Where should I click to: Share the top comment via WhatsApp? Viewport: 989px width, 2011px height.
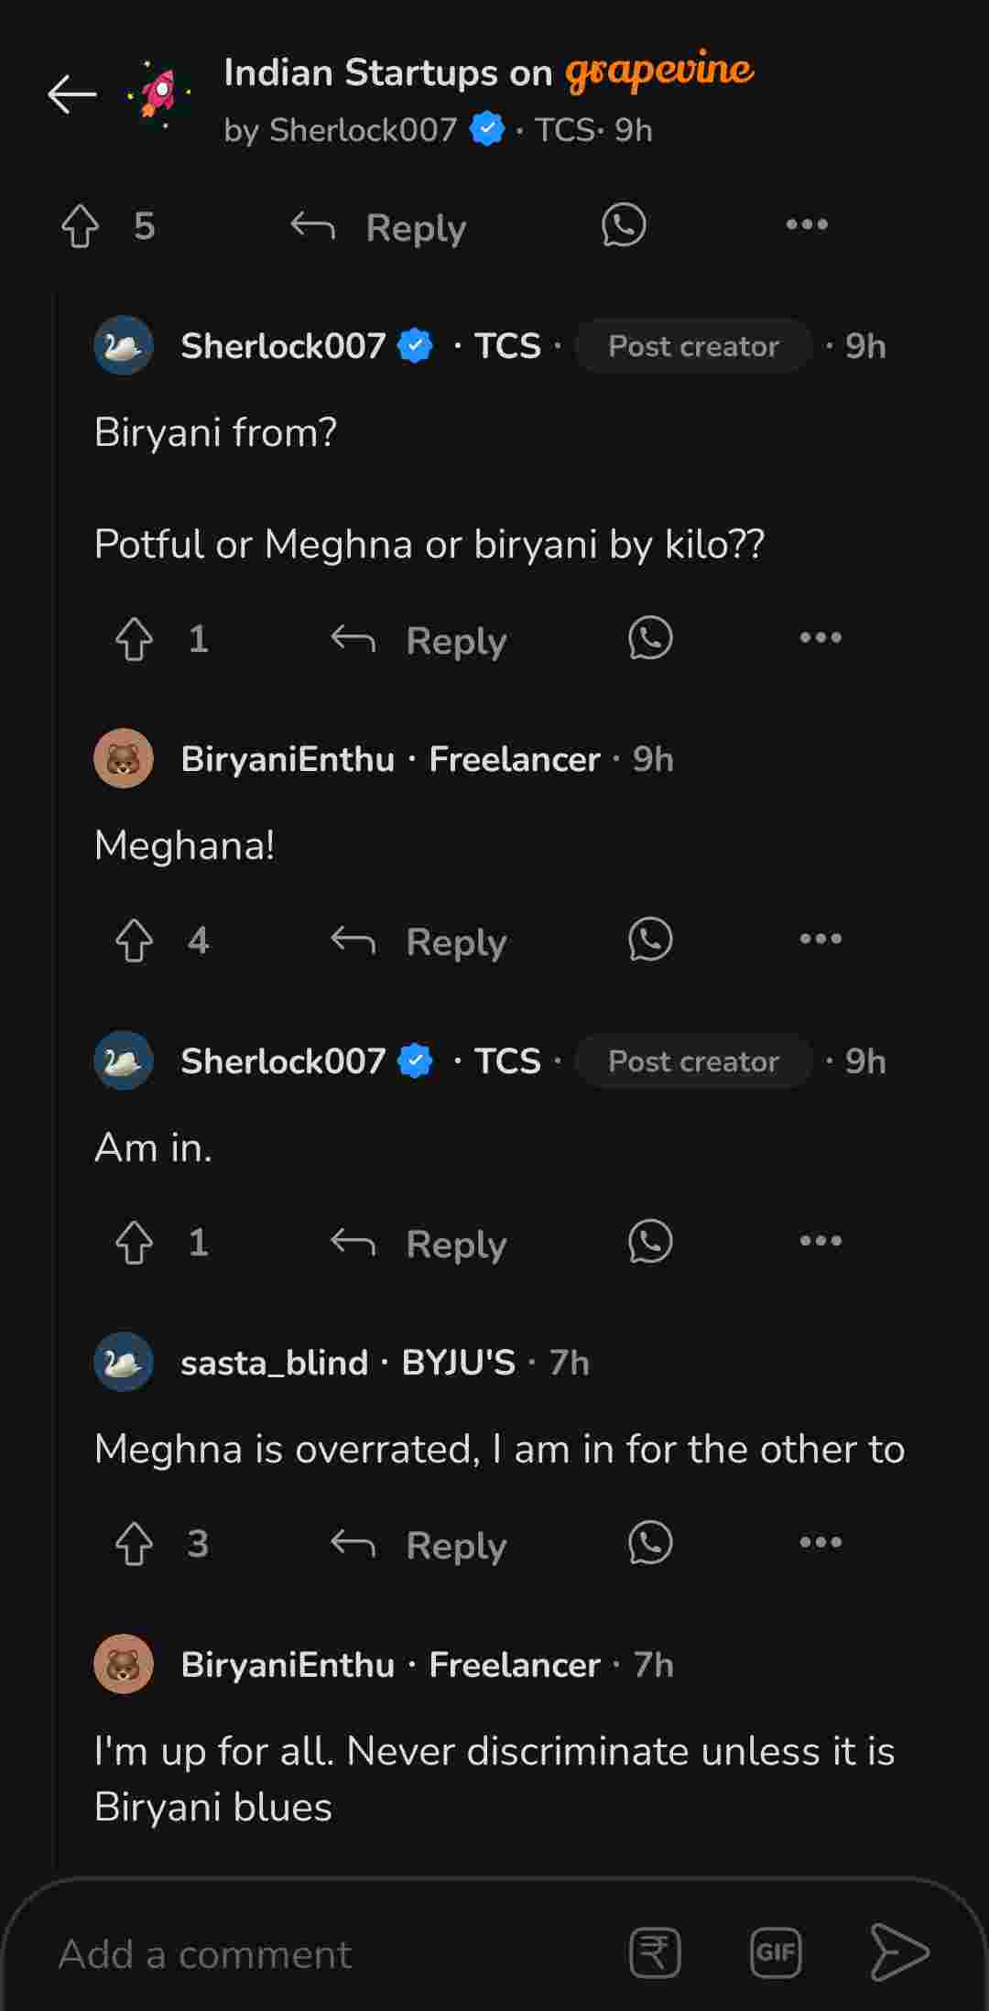point(624,225)
